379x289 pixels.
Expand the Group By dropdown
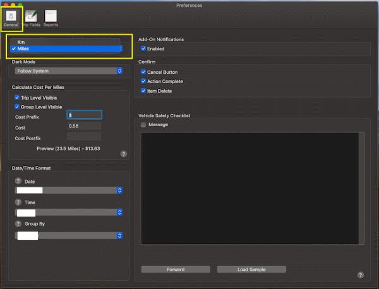coord(67,235)
